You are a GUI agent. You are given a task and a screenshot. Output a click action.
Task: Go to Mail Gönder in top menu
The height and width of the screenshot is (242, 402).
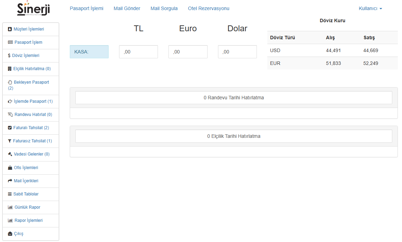point(127,8)
